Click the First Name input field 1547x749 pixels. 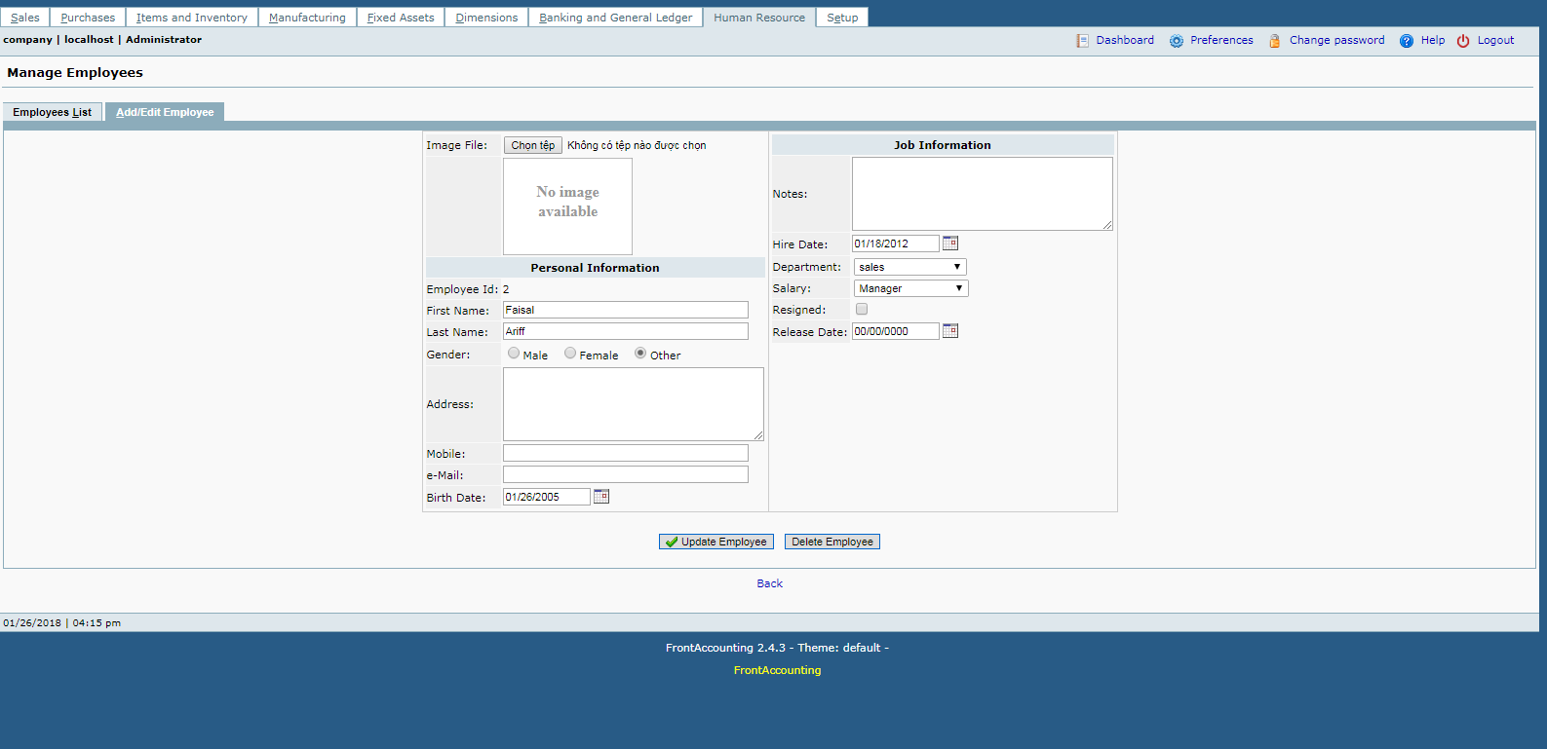[625, 310]
